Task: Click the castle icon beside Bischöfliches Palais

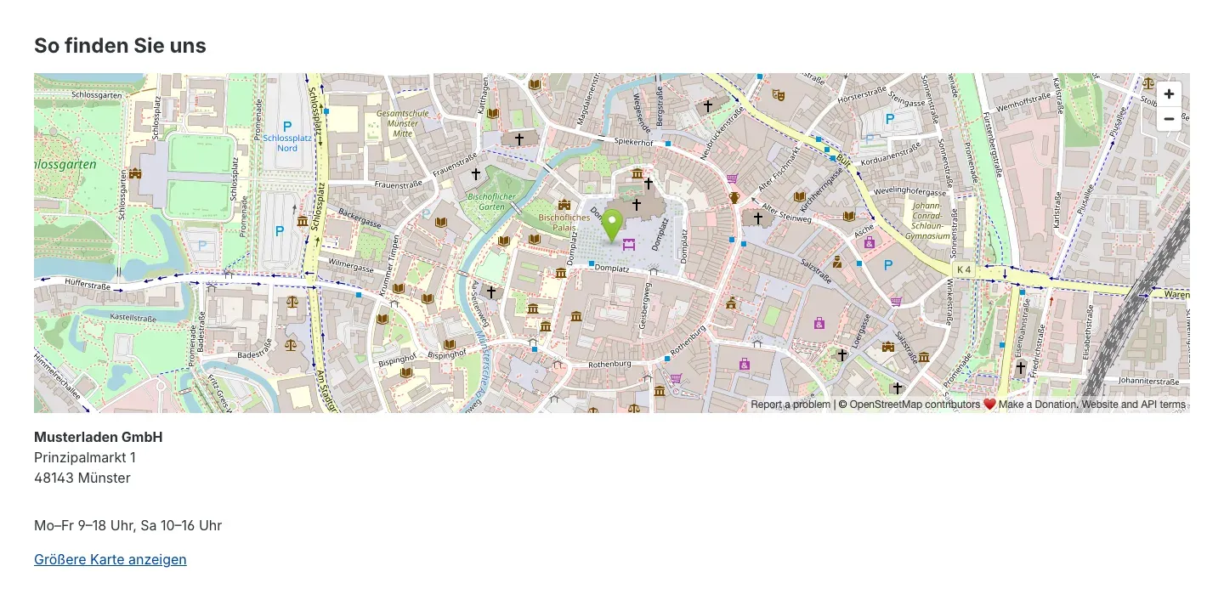Action: click(564, 205)
